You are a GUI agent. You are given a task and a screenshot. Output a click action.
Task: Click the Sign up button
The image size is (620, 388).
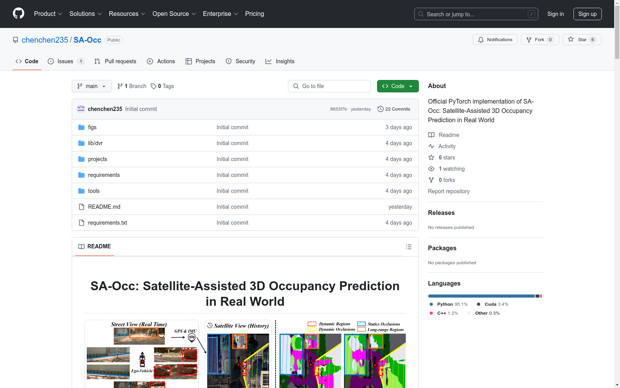pos(587,14)
